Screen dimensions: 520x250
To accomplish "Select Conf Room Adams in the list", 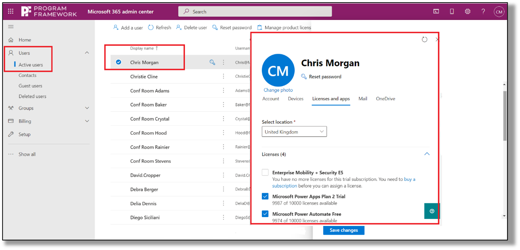I will point(150,91).
